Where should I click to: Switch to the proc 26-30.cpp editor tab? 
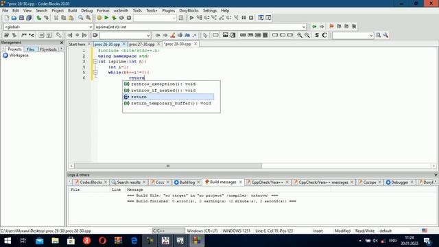tap(107, 44)
